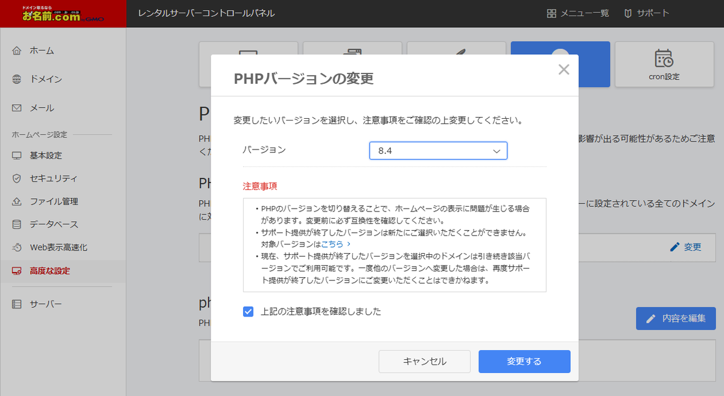Click the home icon in sidebar

[17, 51]
